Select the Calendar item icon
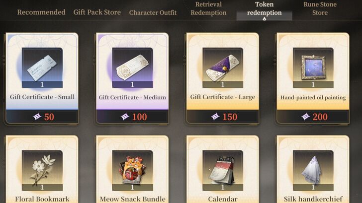This screenshot has width=362, height=203. [x=223, y=171]
